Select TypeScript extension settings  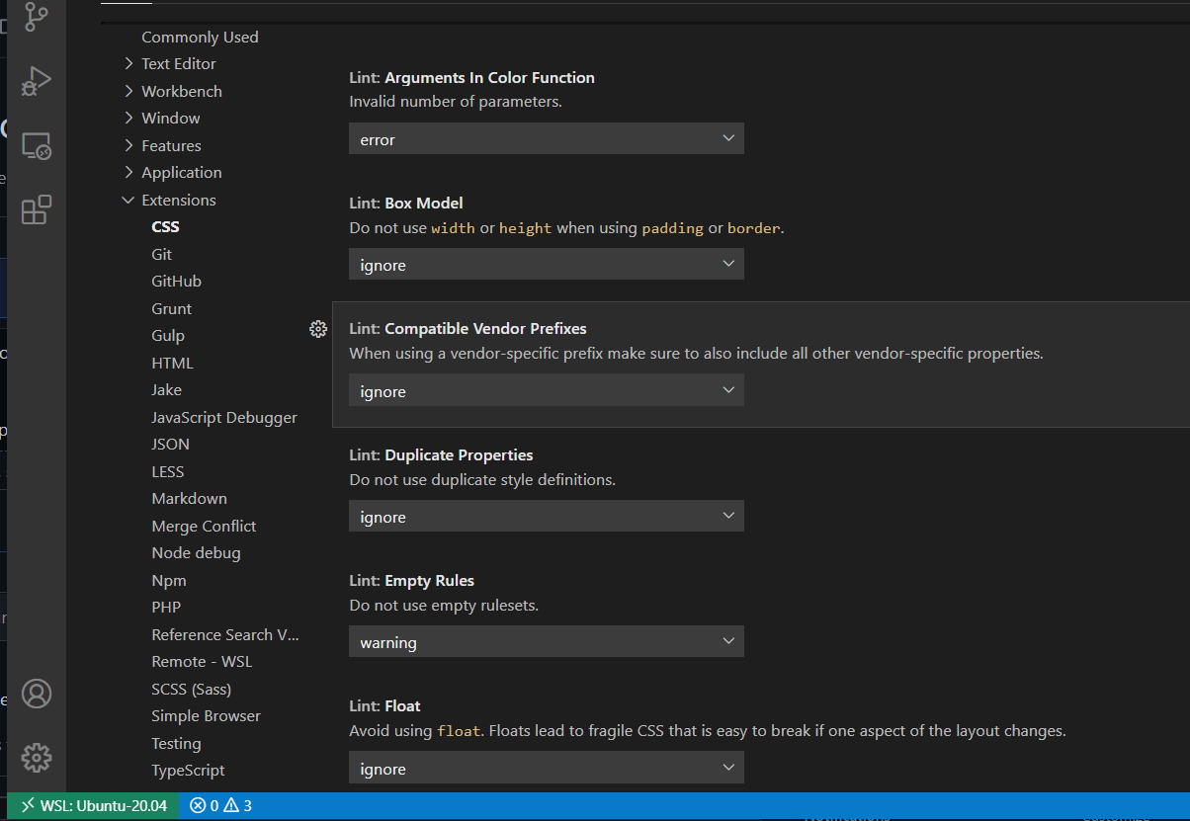(188, 770)
